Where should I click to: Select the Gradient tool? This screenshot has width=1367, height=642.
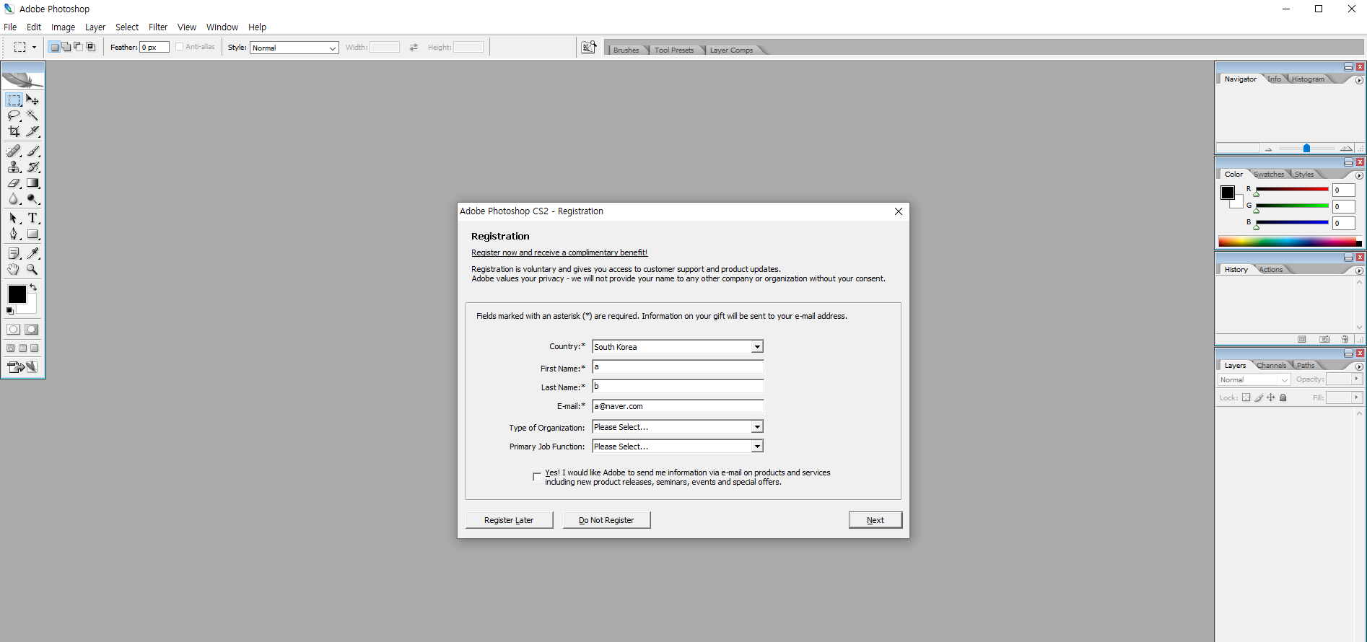tap(32, 183)
